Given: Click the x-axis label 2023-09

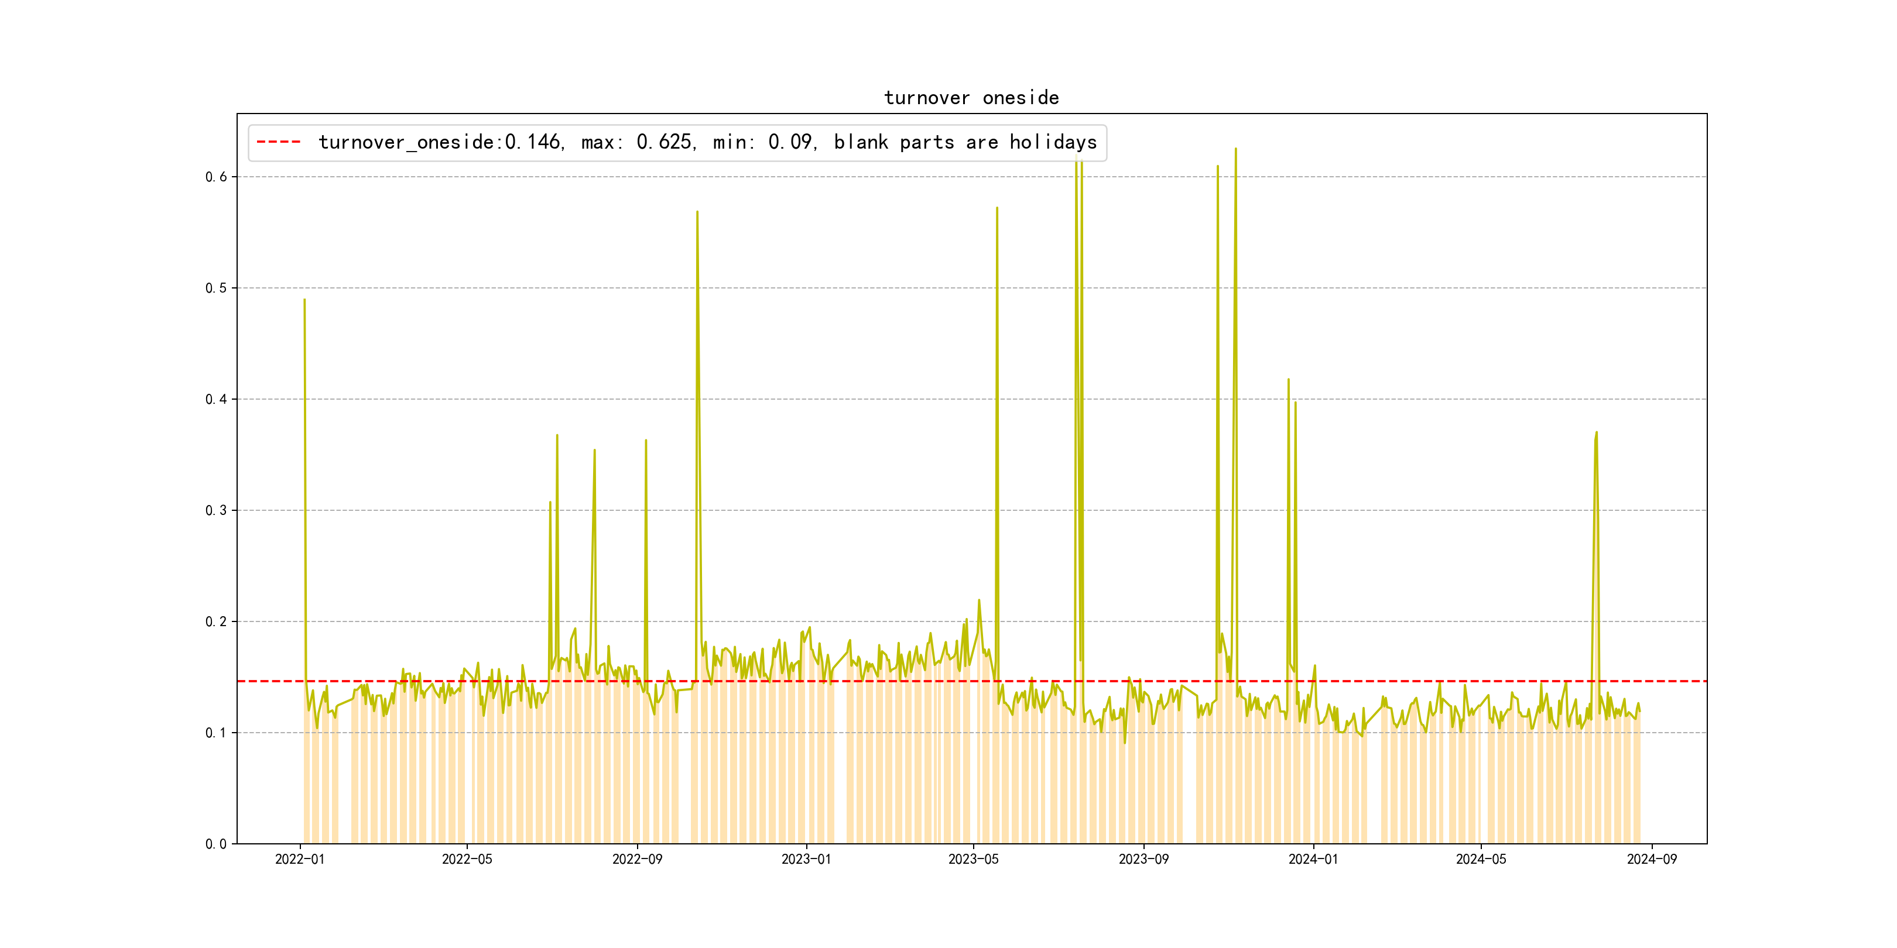Looking at the screenshot, I should [x=1143, y=859].
